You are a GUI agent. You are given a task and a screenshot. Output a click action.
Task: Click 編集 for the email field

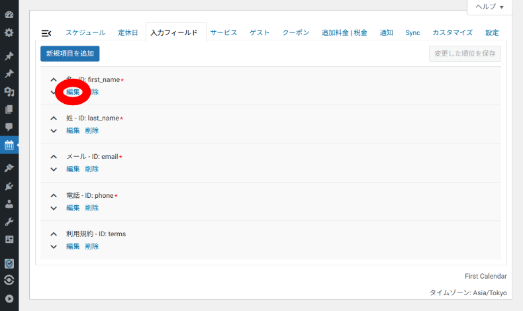pyautogui.click(x=73, y=169)
